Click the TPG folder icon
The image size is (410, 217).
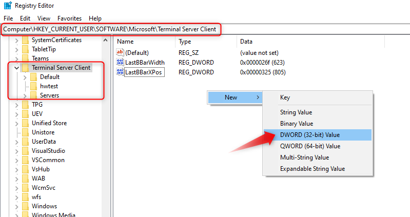[x=25, y=105]
